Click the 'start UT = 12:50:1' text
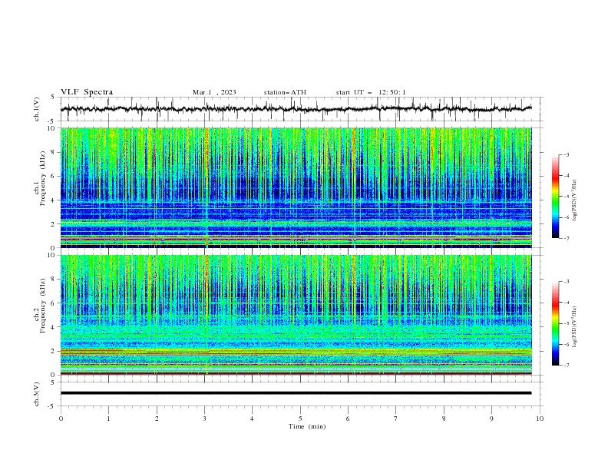Viewport: 608px width, 470px height. [x=371, y=92]
